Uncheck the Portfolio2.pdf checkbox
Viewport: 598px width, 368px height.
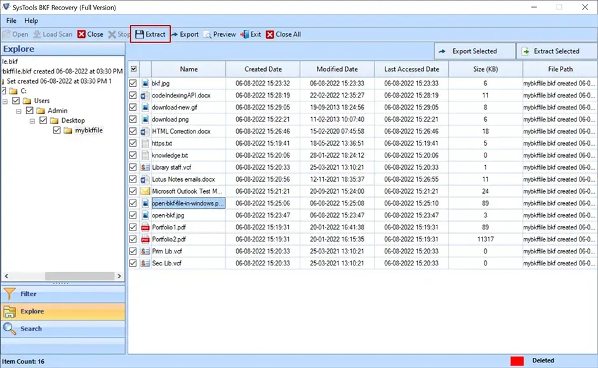click(133, 239)
